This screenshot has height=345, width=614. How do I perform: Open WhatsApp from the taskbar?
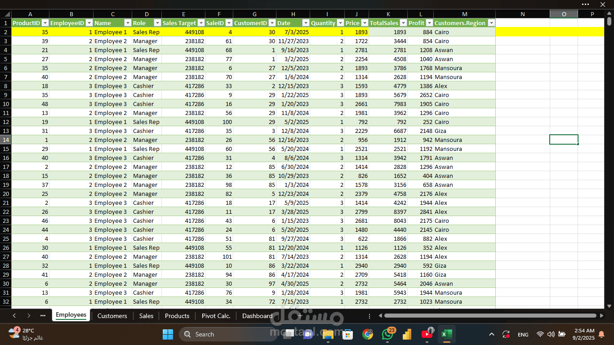388,334
